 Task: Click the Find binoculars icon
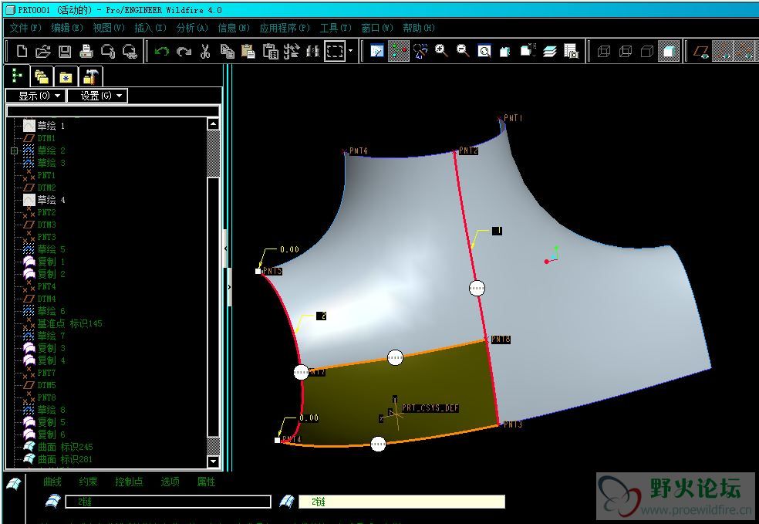tap(313, 51)
